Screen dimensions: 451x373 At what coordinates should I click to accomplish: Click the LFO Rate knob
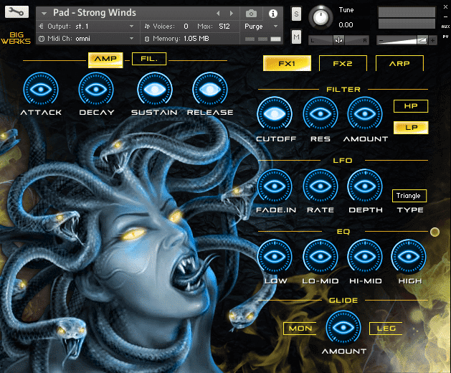click(x=320, y=186)
